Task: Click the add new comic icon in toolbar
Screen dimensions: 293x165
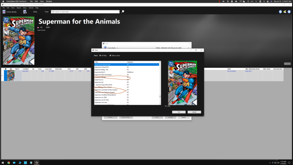Action: point(25,12)
